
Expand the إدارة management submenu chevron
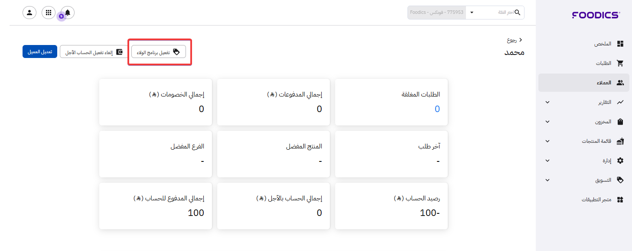pos(547,161)
